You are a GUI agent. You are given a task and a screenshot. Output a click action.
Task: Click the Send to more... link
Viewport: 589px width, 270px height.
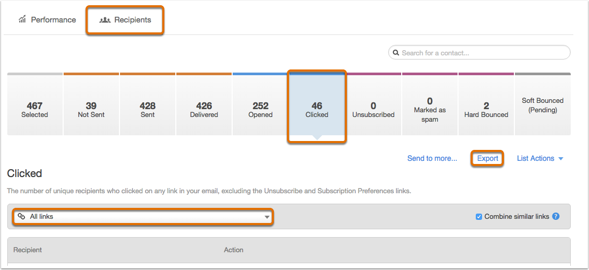pos(432,158)
